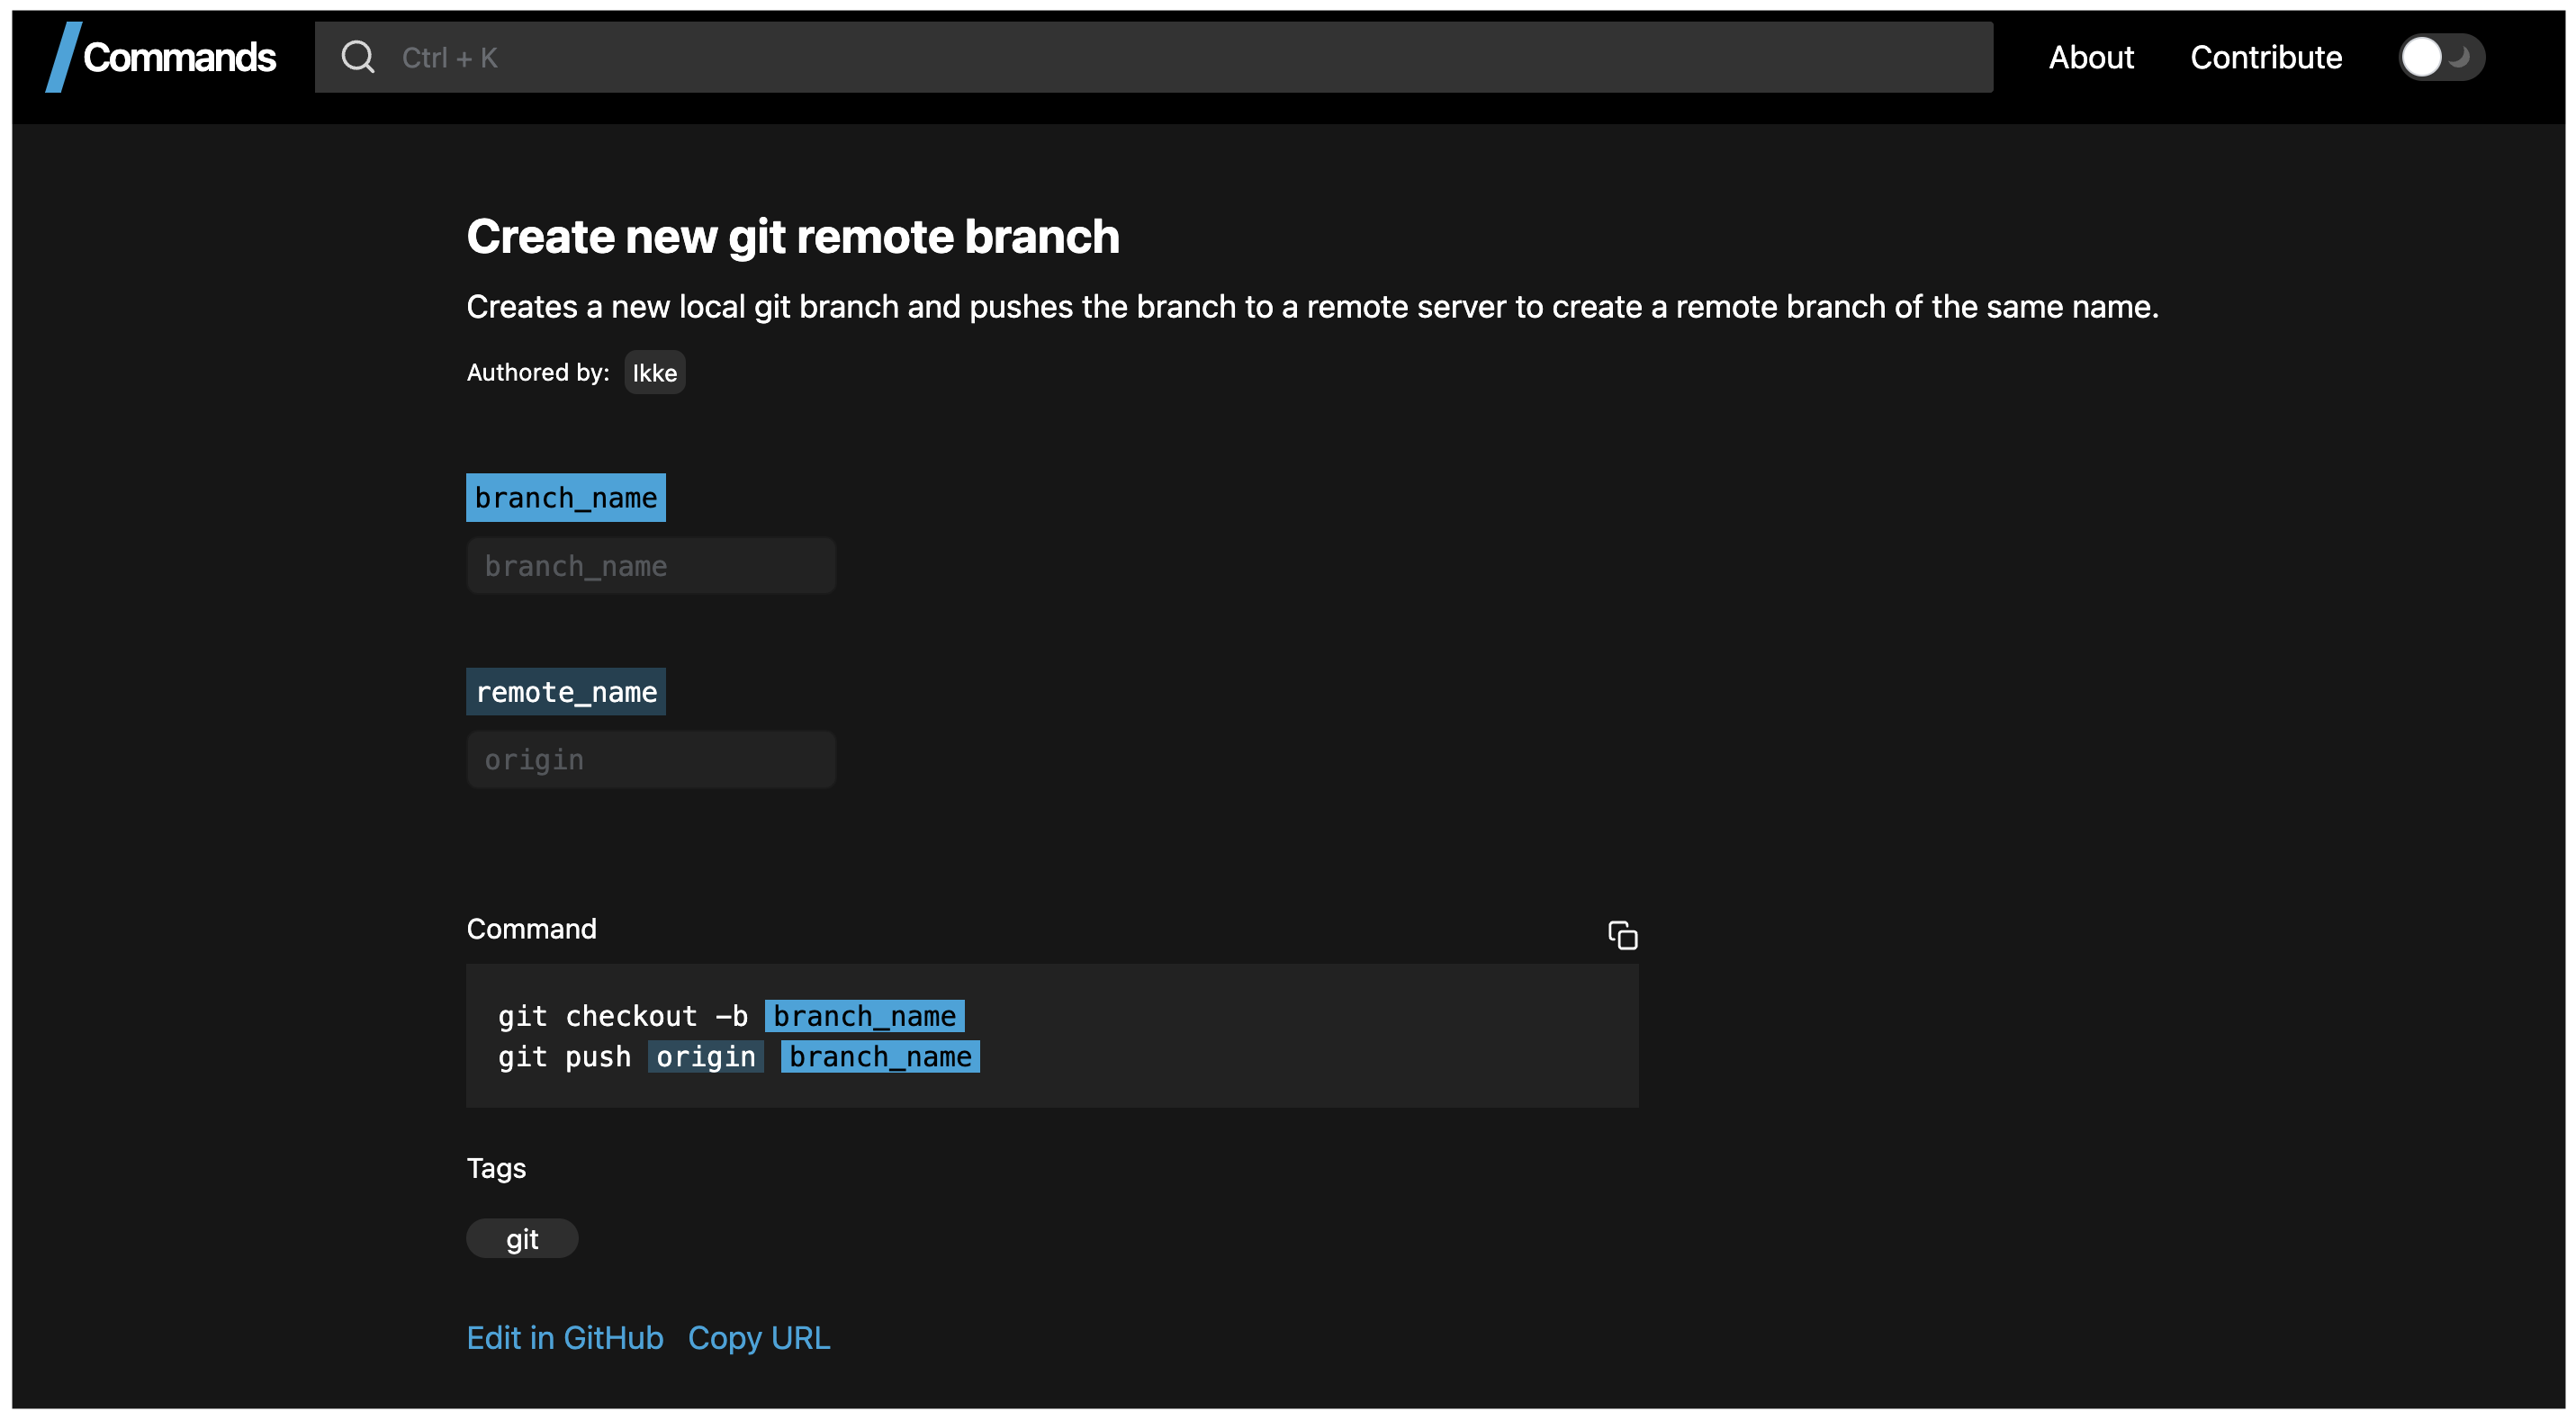Open the Contribute page
The width and height of the screenshot is (2576, 1420).
pyautogui.click(x=2266, y=57)
